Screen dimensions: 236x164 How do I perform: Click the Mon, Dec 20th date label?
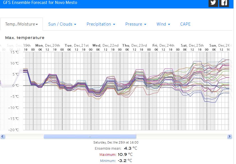pyautogui.click(x=48, y=45)
